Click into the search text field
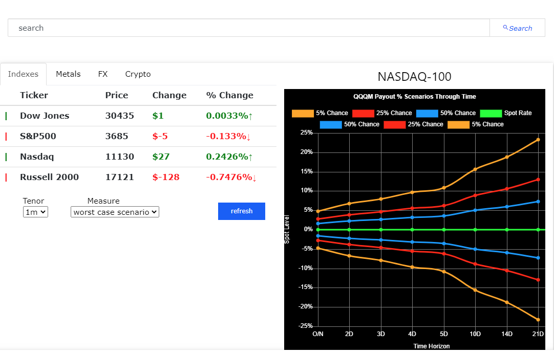This screenshot has height=354, width=554. click(x=249, y=28)
